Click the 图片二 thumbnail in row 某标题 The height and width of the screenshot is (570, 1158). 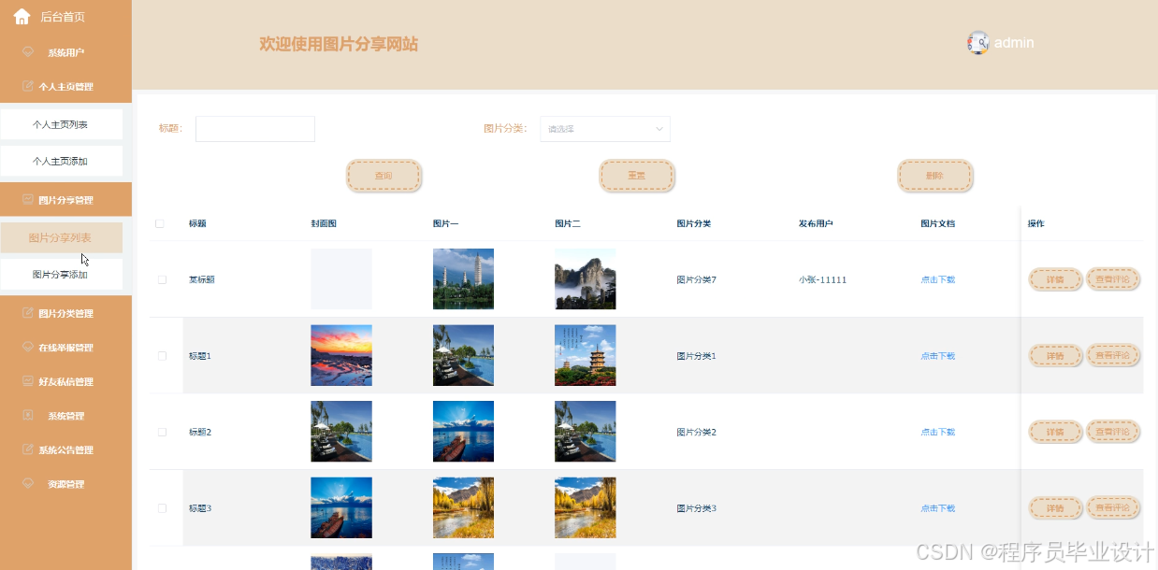click(586, 278)
